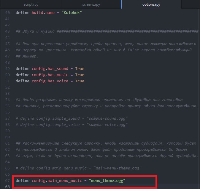Click the commented "sample-sound.ogg" text
This screenshot has height=189, width=200.
[107, 118]
